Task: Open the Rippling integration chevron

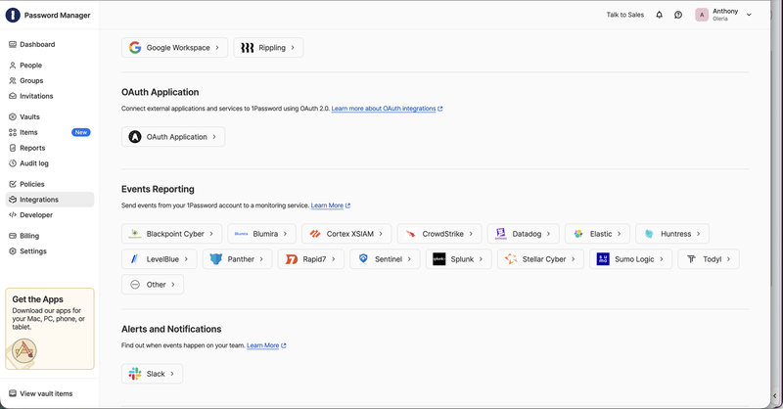Action: point(293,47)
